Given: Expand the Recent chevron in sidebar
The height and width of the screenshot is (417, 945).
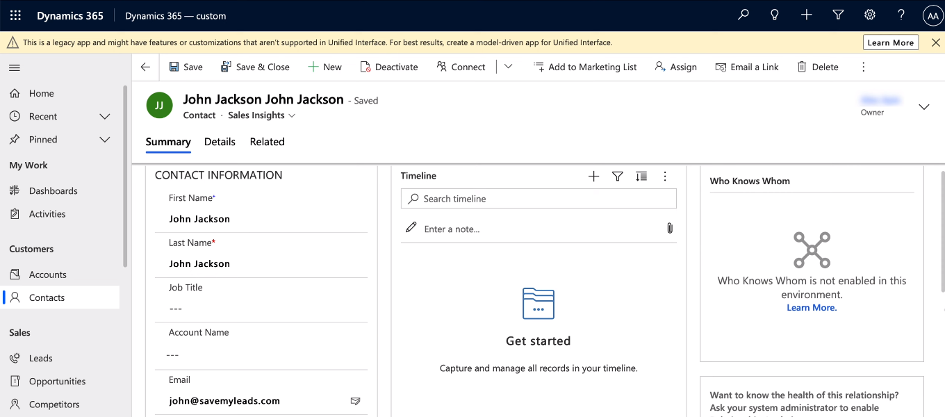Looking at the screenshot, I should [105, 117].
